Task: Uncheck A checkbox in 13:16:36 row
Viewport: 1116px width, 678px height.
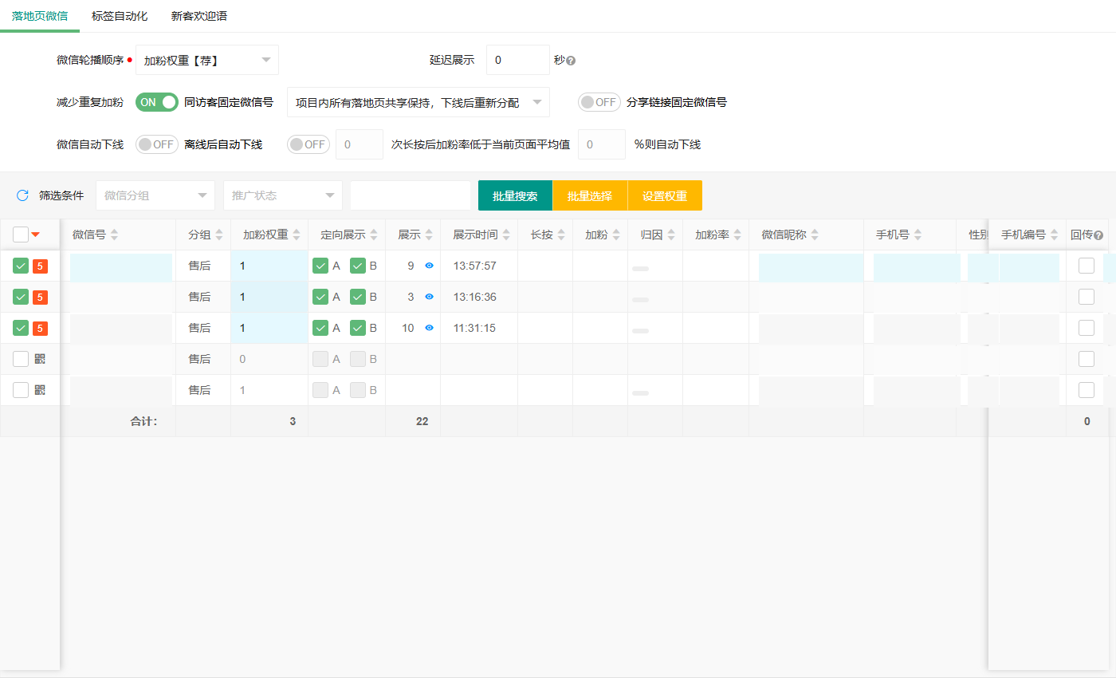Action: click(320, 297)
